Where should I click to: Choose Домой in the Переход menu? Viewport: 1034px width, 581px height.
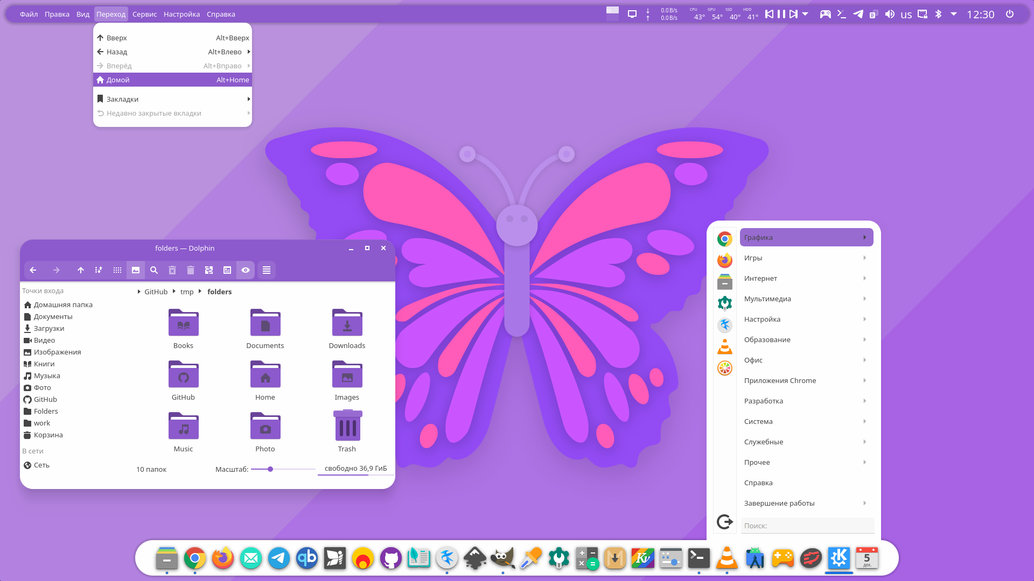click(172, 80)
